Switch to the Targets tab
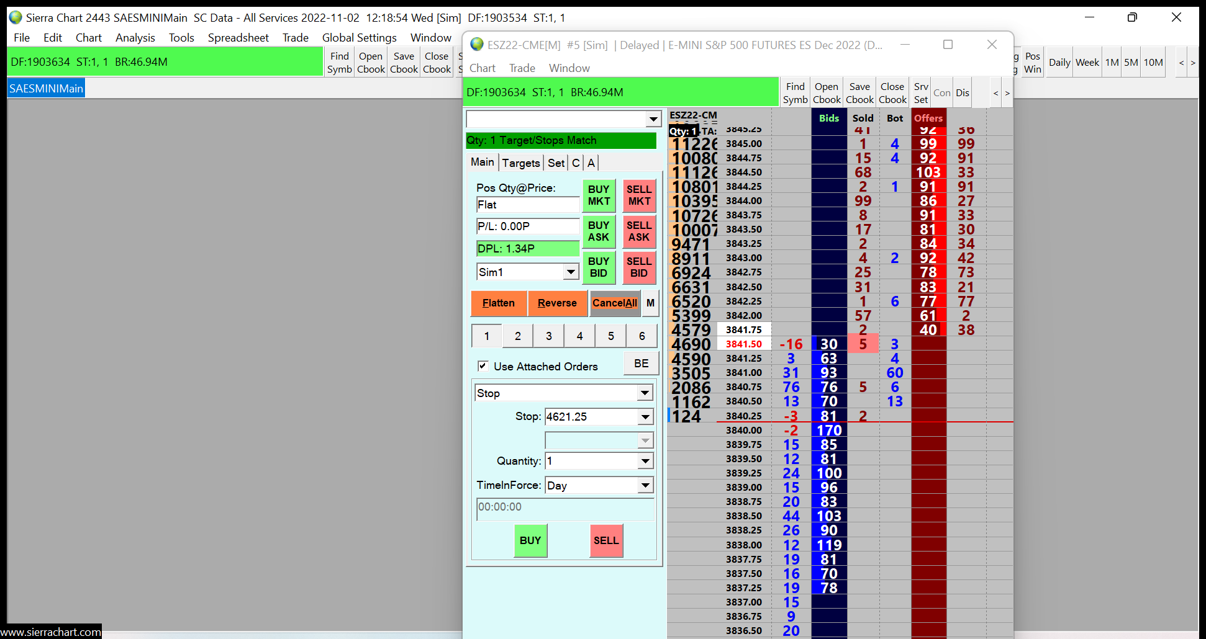The height and width of the screenshot is (639, 1206). click(x=520, y=163)
